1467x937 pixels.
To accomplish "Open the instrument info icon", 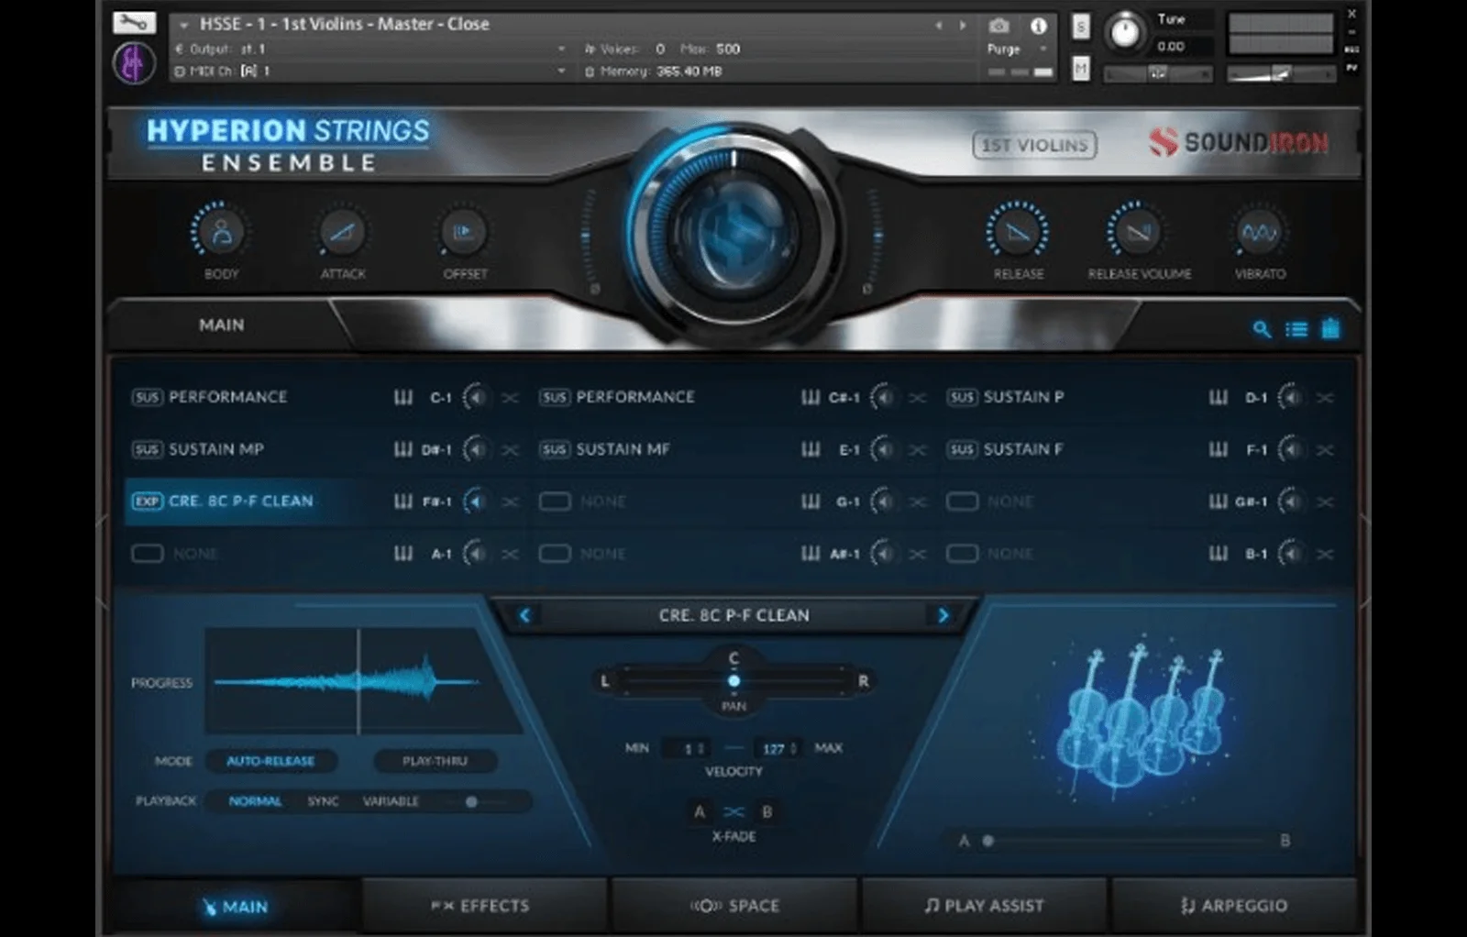I will click(1038, 26).
